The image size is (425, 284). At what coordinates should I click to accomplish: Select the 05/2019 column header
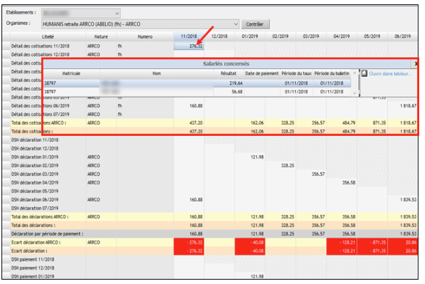[x=372, y=36]
